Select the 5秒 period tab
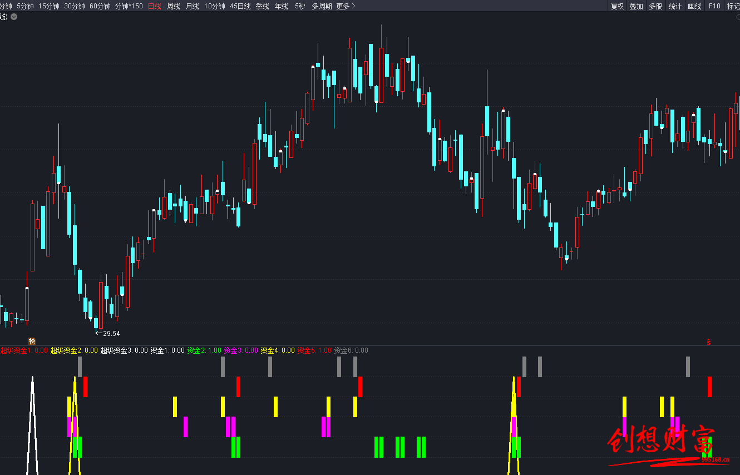This screenshot has height=475, width=740. point(300,6)
